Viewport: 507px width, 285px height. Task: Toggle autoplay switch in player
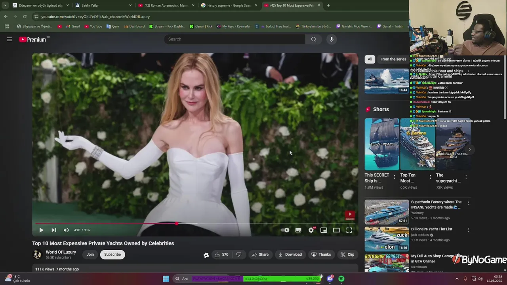pyautogui.click(x=285, y=230)
